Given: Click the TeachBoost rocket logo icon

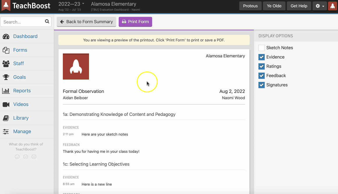Looking at the screenshot, I should click(6, 6).
